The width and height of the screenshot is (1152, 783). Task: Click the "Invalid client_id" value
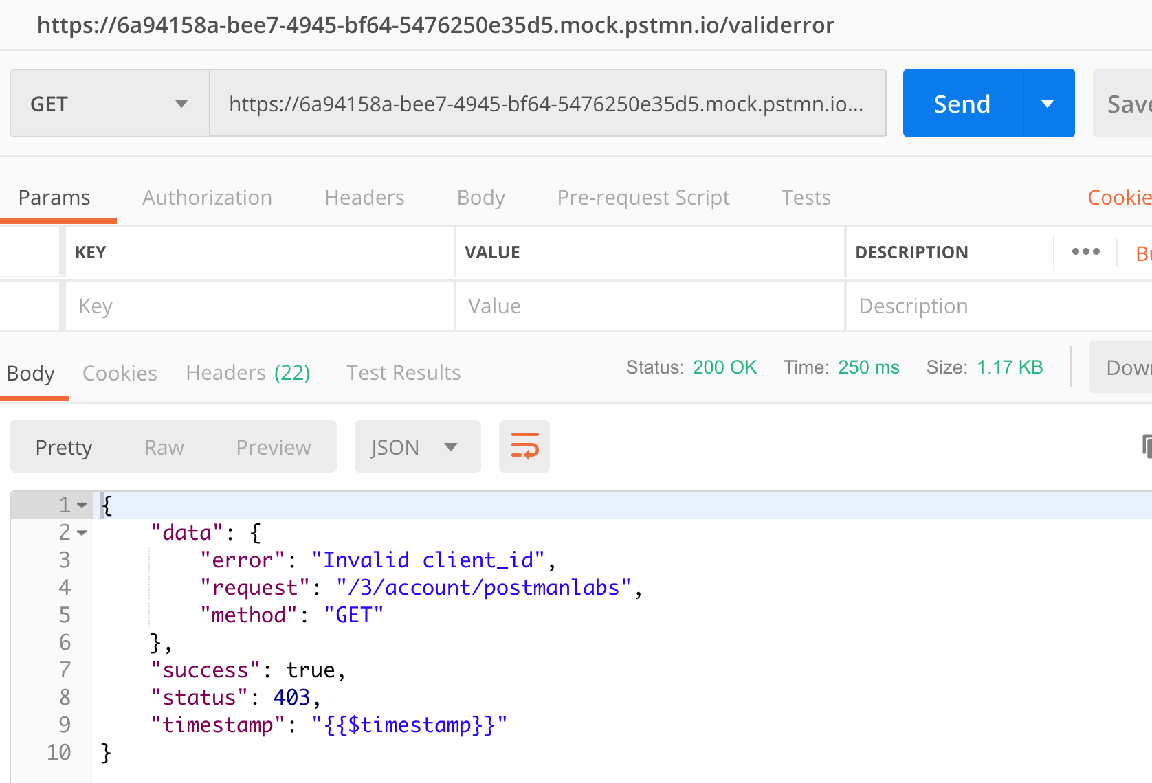coord(428,560)
